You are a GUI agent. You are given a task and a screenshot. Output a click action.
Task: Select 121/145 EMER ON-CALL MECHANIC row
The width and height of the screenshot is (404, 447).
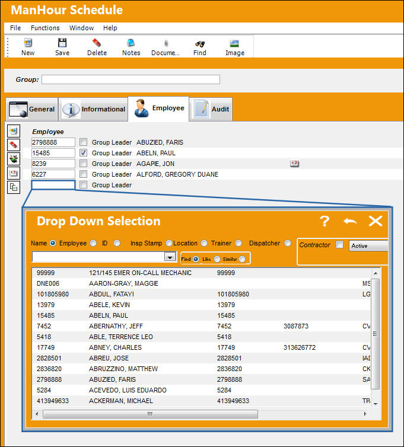coord(202,273)
